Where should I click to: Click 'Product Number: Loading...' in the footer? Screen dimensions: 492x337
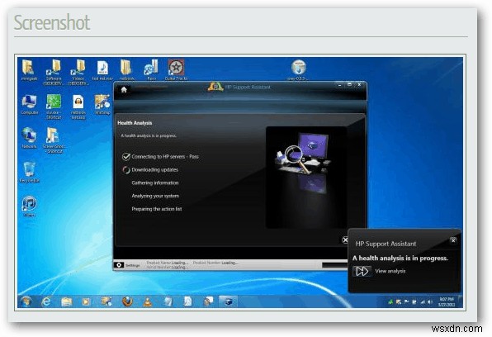(215, 263)
